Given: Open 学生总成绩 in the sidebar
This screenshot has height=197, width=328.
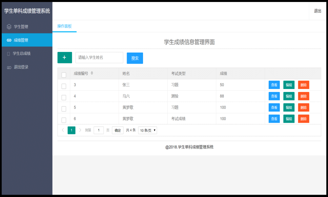Looking at the screenshot, I should (x=27, y=54).
